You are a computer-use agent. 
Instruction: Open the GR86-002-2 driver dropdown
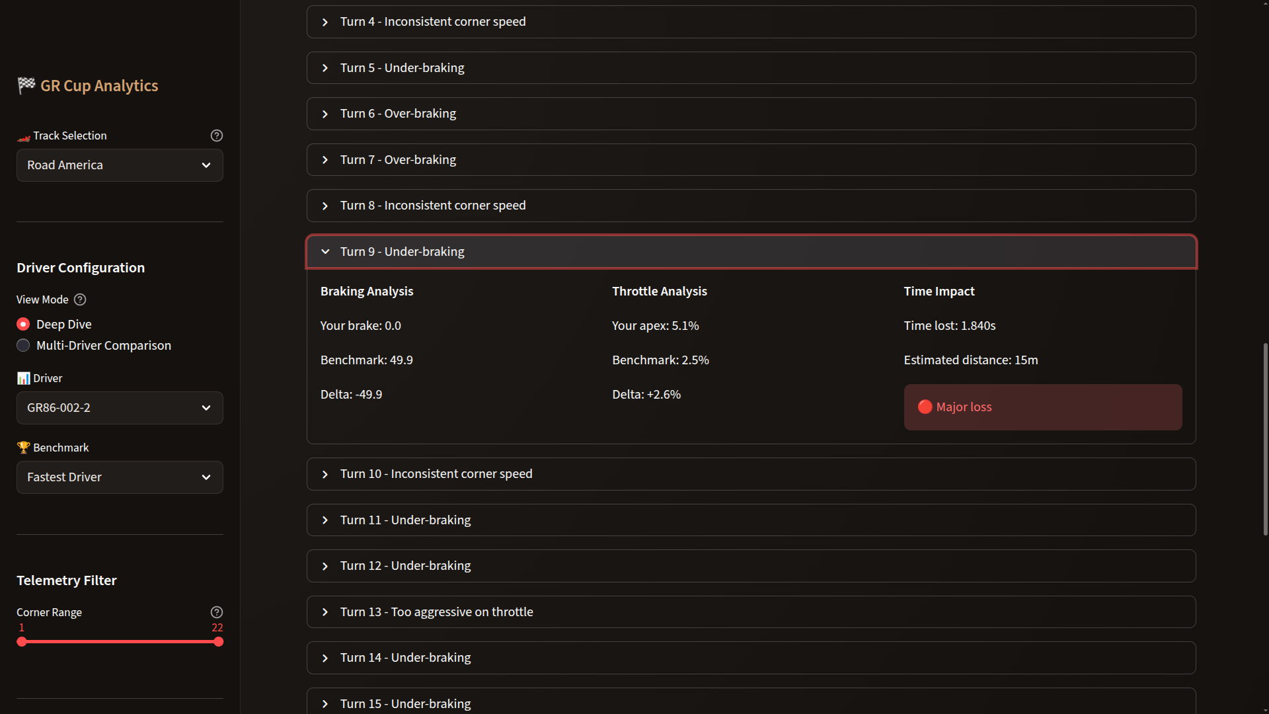(x=120, y=408)
